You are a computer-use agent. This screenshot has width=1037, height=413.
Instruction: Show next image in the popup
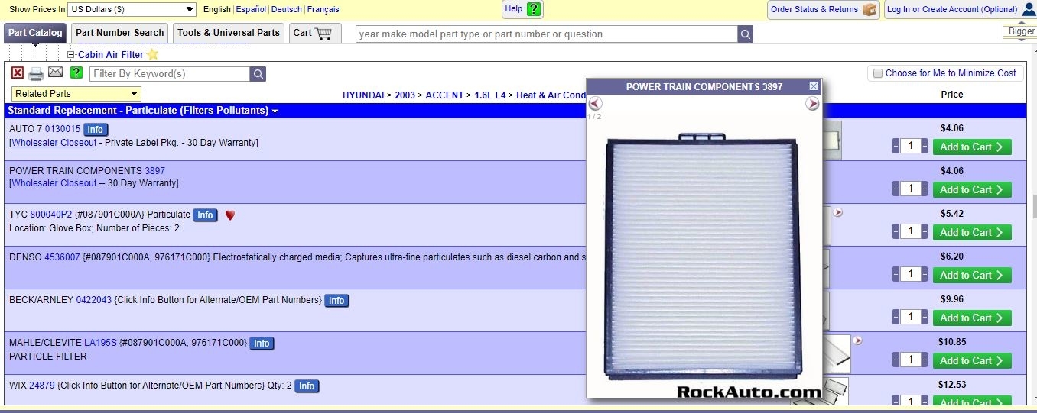812,103
